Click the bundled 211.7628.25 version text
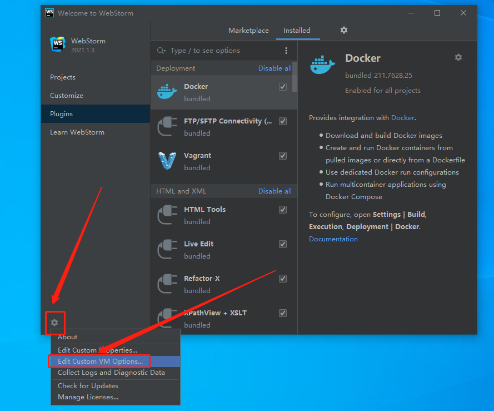 (x=378, y=76)
